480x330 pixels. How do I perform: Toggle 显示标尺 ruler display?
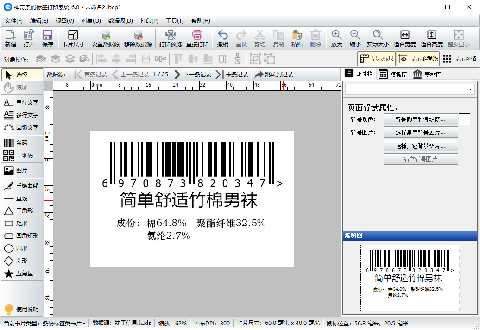click(376, 59)
